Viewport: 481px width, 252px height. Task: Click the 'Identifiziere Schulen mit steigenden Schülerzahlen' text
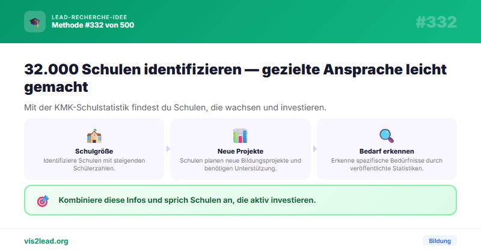94,164
